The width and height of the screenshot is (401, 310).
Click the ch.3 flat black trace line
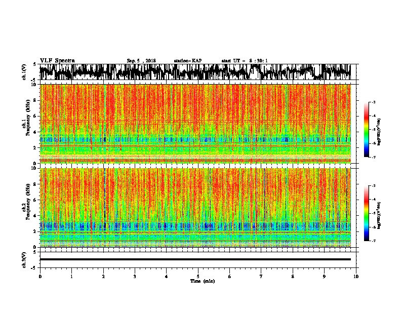195,259
